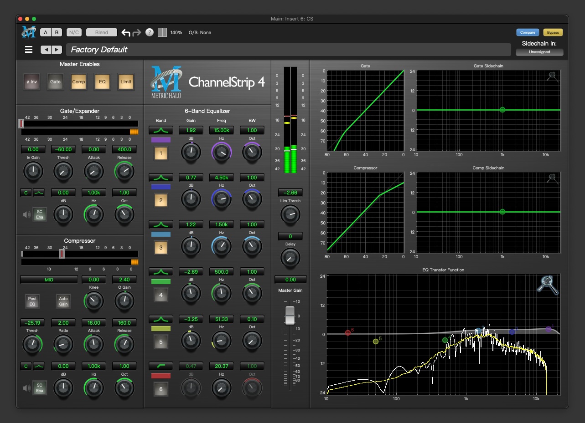Click the band 1 Freq value field
585x423 pixels.
coord(221,130)
